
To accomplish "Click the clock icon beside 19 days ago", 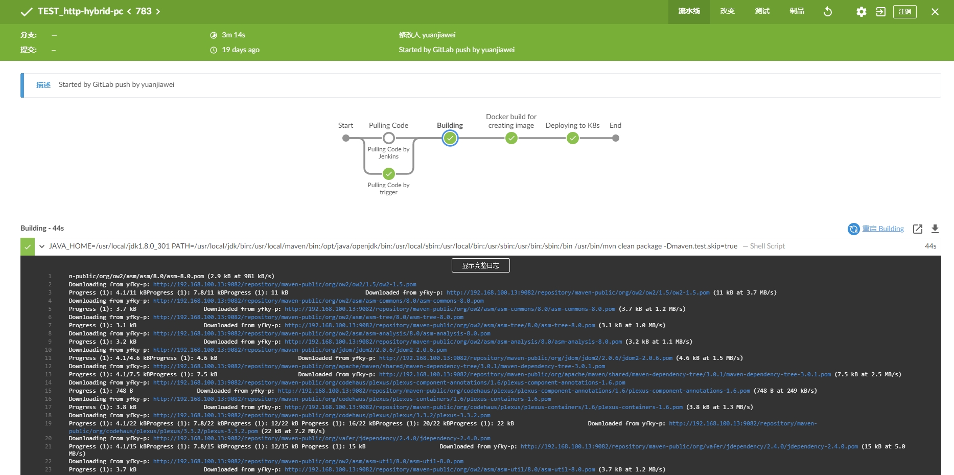I will (214, 50).
